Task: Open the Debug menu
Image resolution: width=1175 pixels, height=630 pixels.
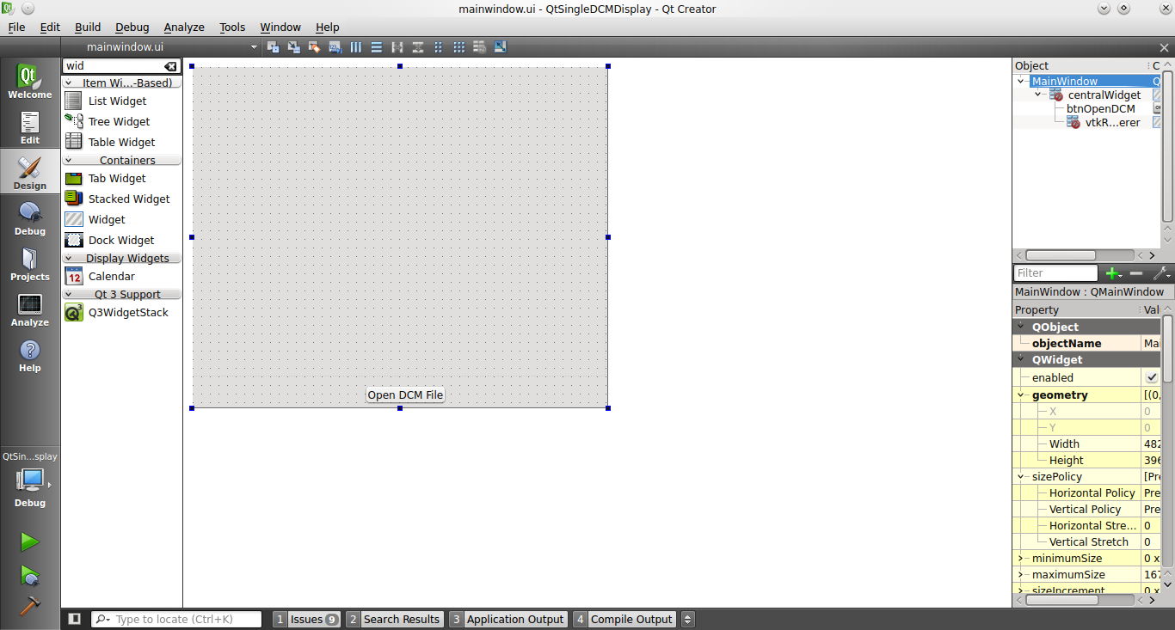Action: (132, 27)
